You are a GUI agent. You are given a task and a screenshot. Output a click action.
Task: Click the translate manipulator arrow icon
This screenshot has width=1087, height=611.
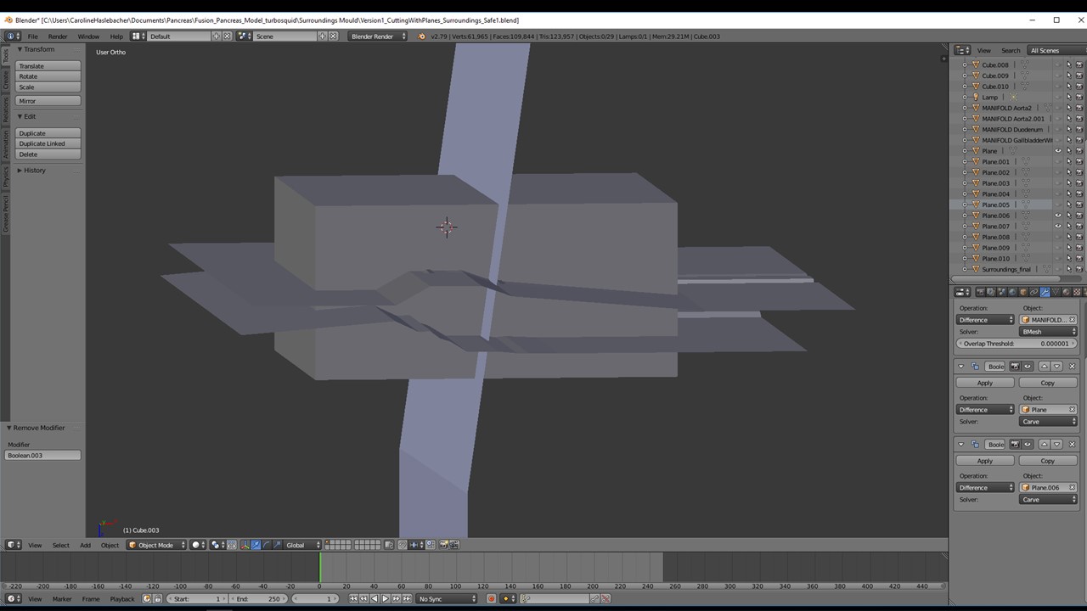(x=256, y=545)
